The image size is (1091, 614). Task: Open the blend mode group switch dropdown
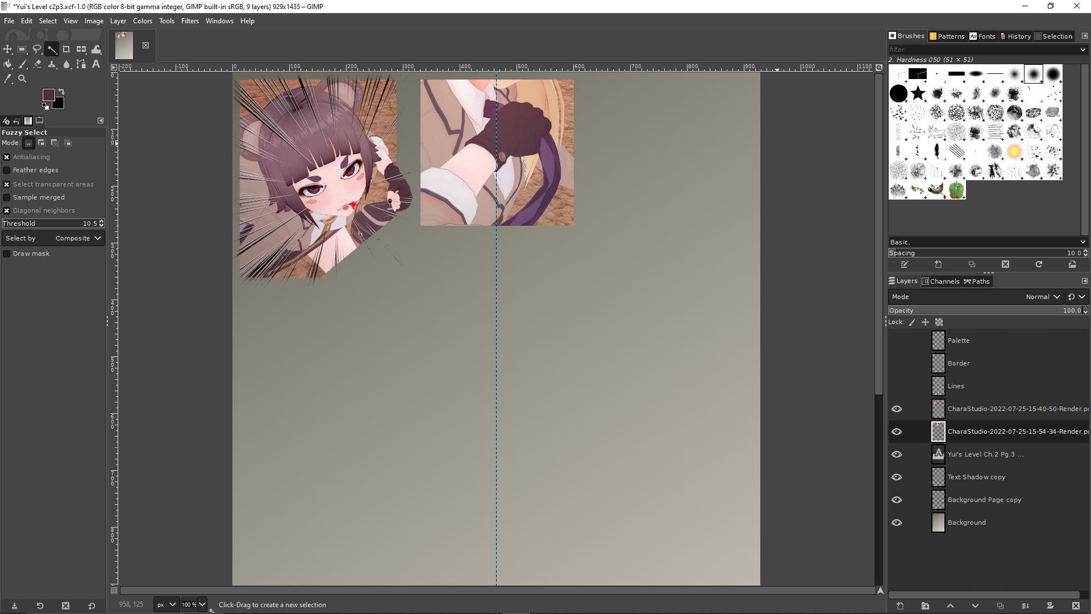(1077, 297)
